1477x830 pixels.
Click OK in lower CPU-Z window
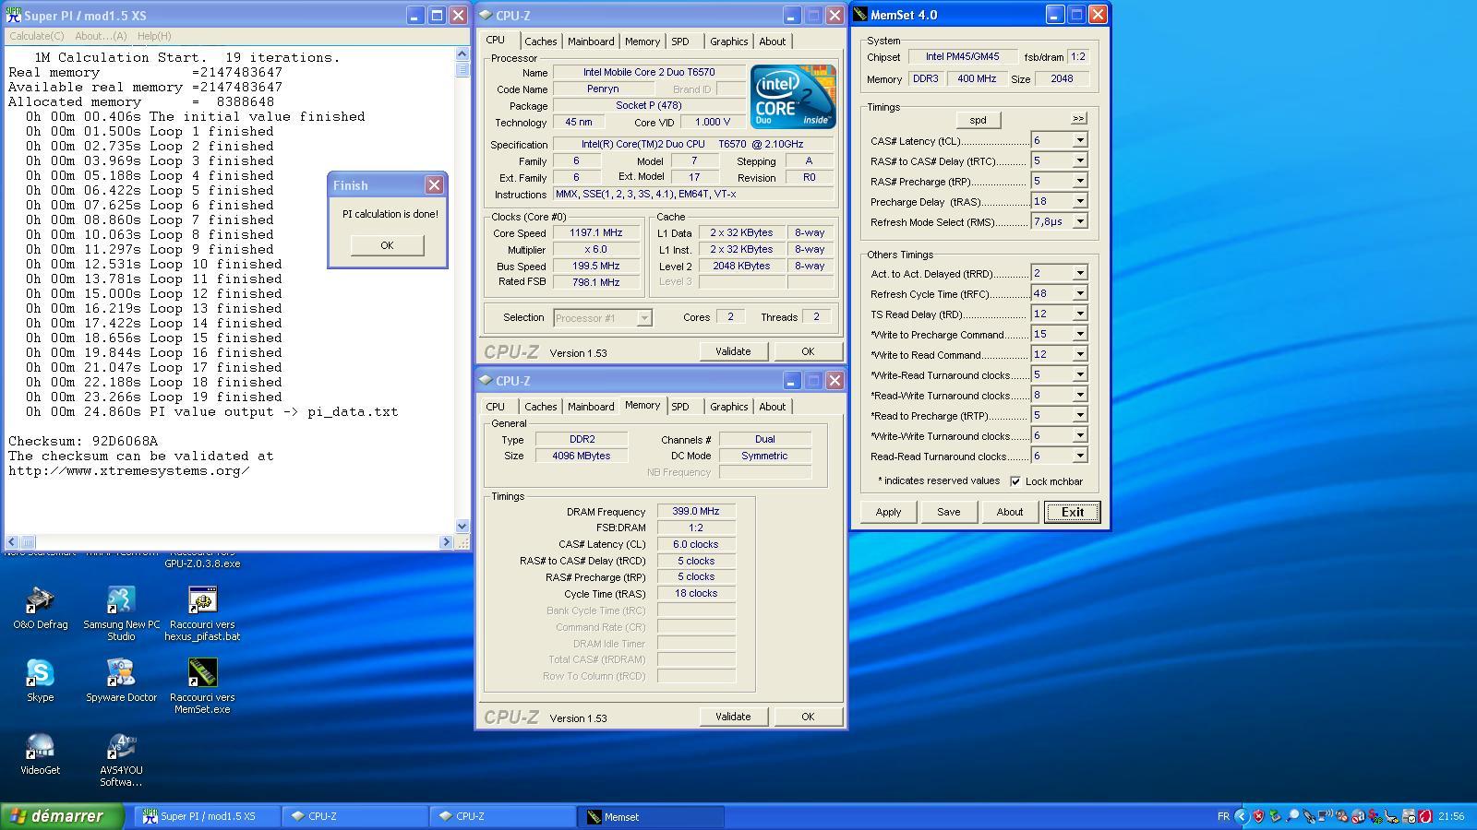click(x=808, y=717)
